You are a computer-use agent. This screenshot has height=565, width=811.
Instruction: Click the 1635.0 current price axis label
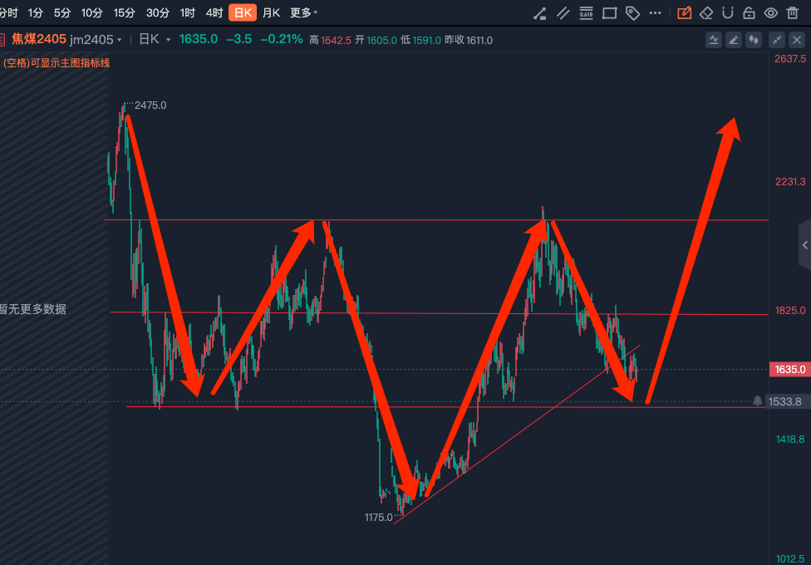789,370
